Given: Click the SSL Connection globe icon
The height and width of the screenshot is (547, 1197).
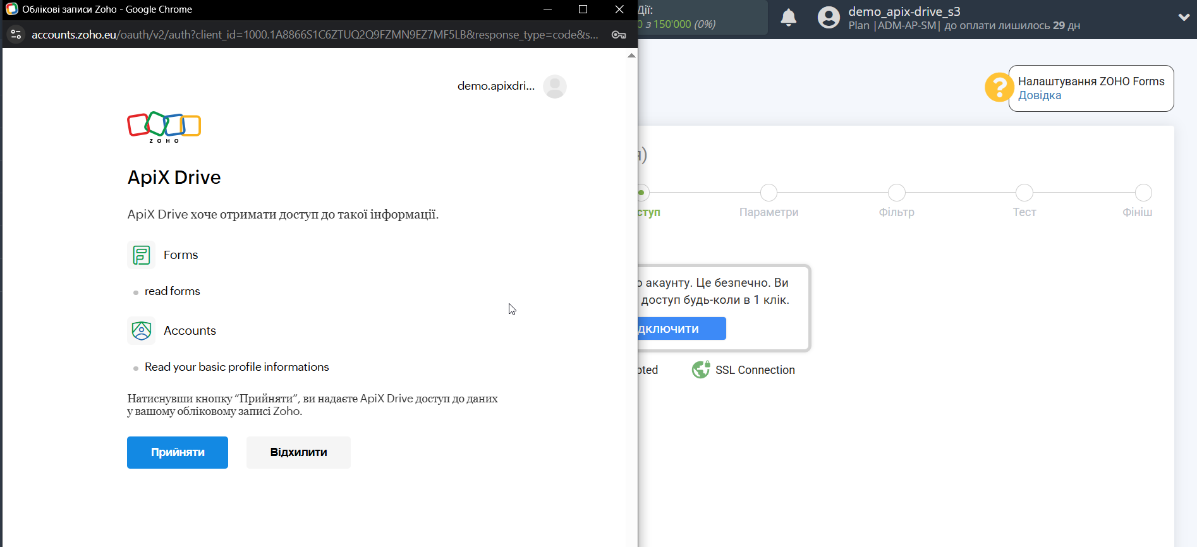Looking at the screenshot, I should 701,370.
